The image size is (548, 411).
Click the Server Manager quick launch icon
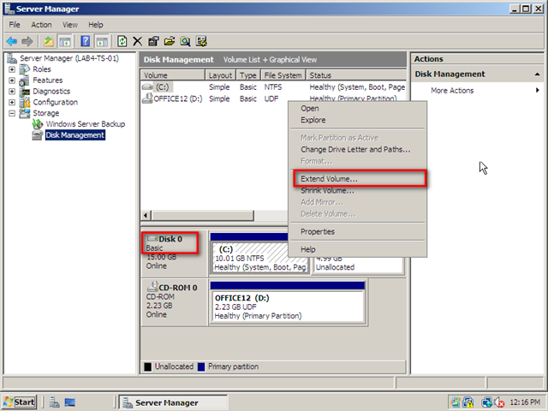click(54, 402)
